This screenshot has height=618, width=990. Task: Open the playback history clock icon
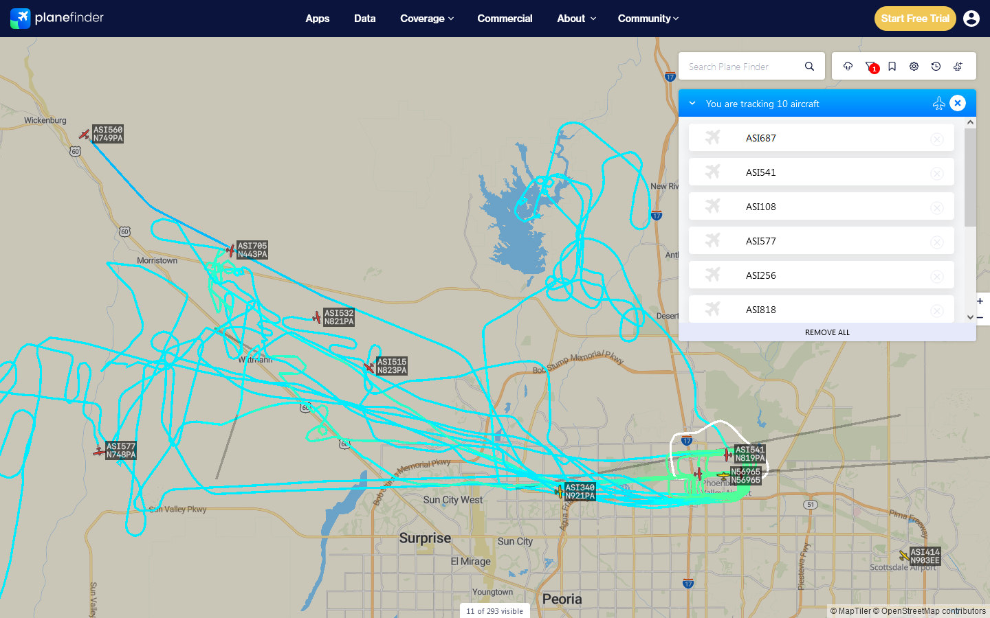pyautogui.click(x=936, y=67)
